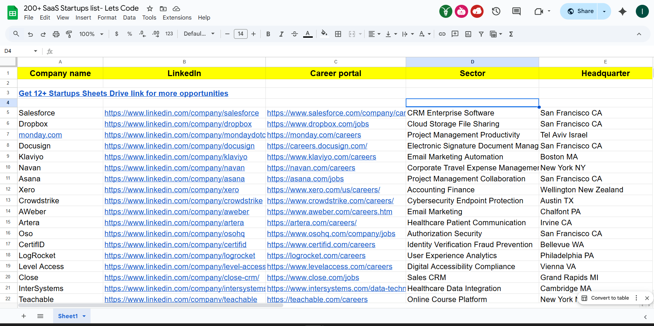654x326 pixels.
Task: Hide the menus with chevron
Action: click(x=639, y=34)
